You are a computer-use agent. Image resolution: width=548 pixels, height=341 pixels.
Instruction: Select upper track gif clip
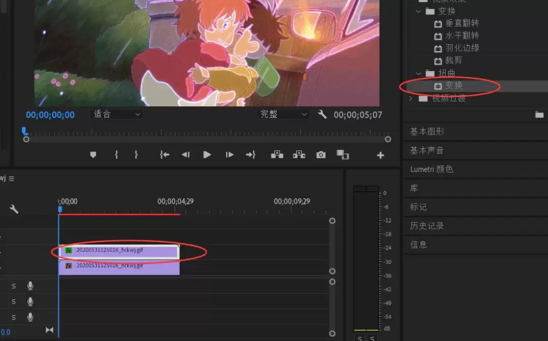(119, 252)
